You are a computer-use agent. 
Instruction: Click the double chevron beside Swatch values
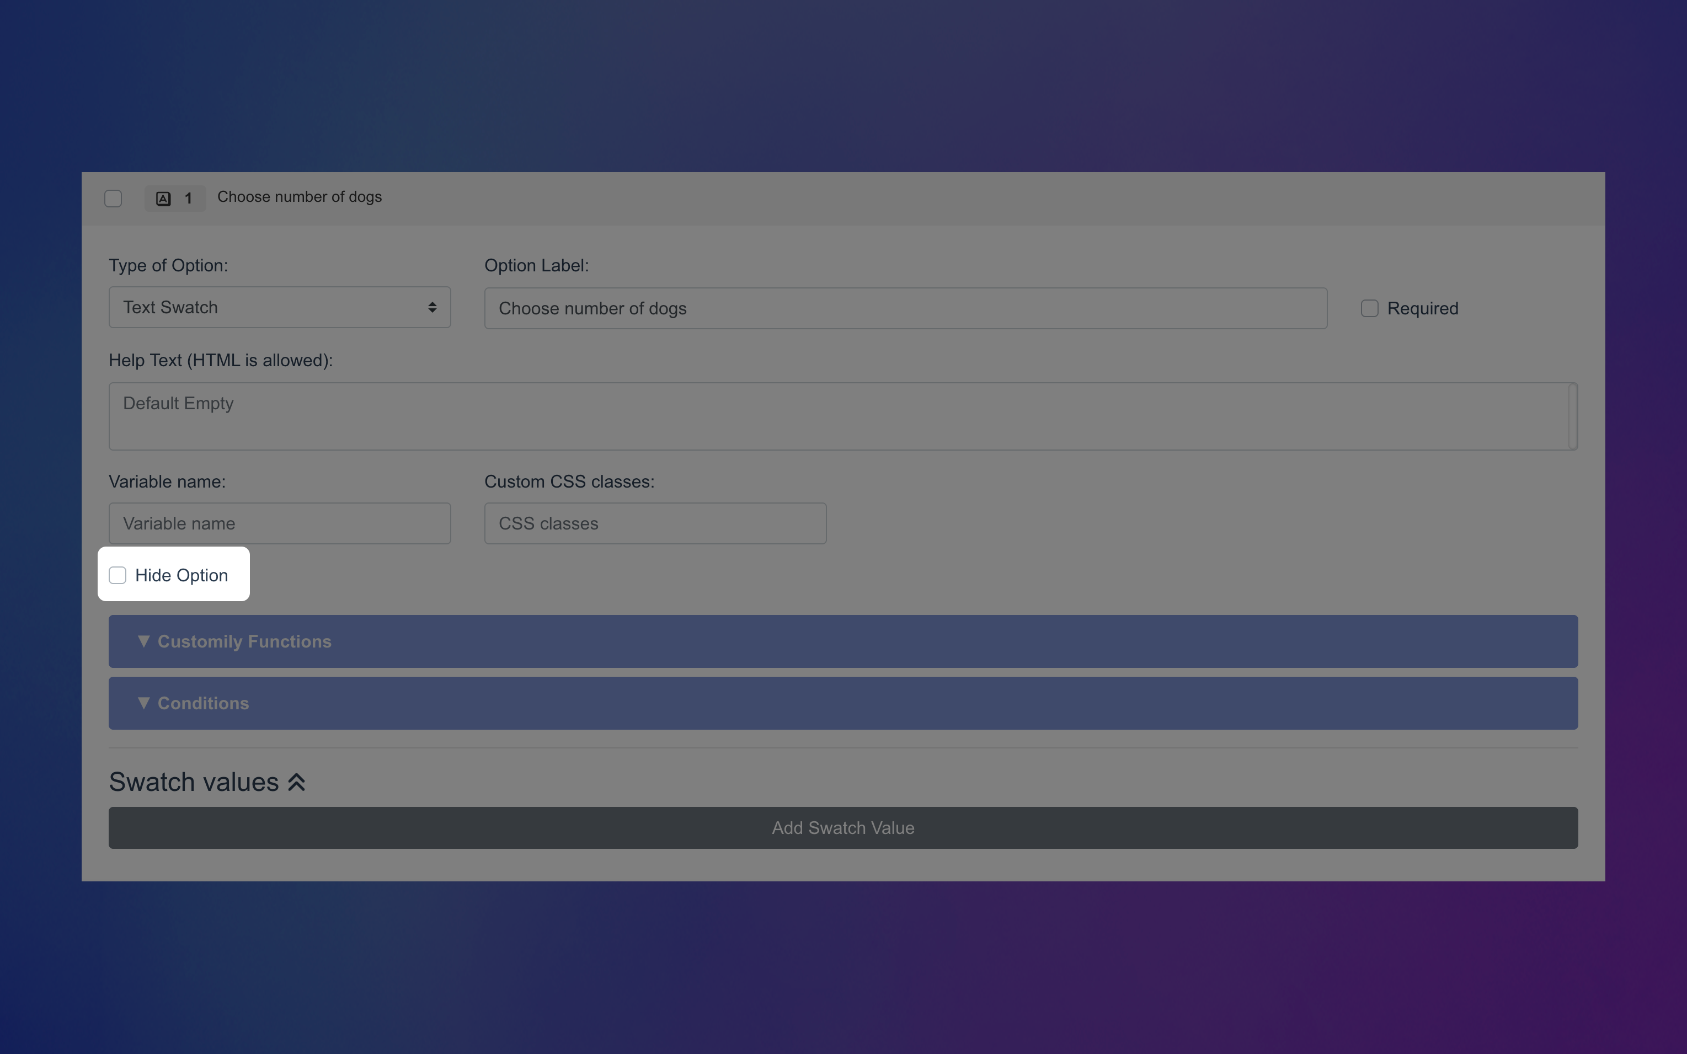(x=296, y=782)
